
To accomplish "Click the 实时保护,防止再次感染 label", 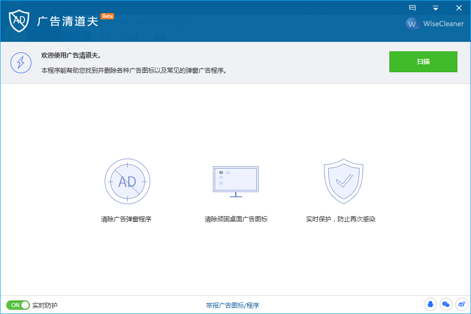I will 341,219.
